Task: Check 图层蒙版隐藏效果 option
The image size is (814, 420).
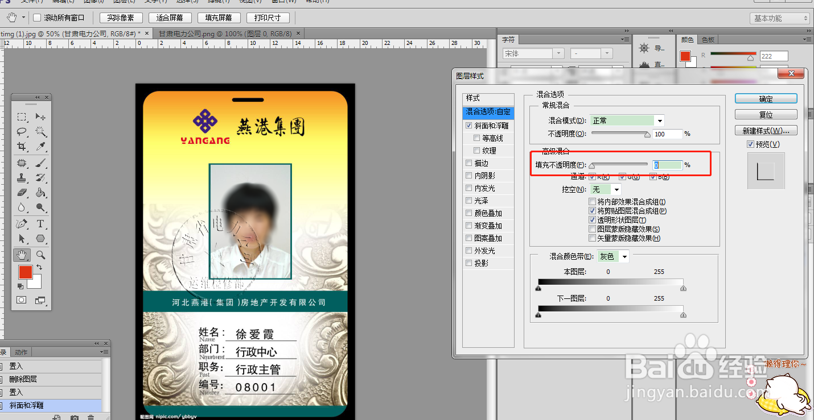Action: (x=593, y=229)
